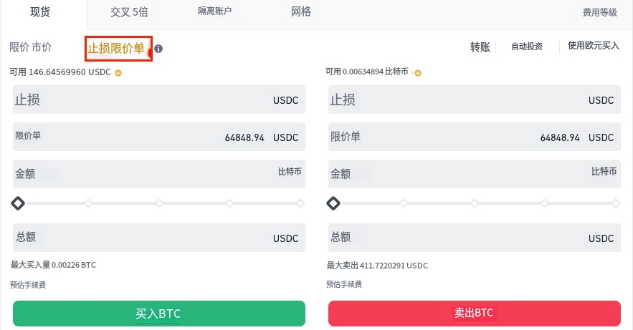Click the 转账 link
This screenshot has height=330, width=633.
[x=480, y=47]
